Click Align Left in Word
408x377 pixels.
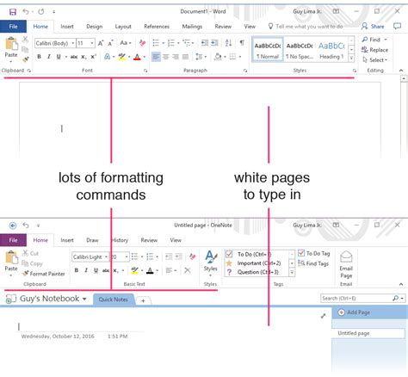(156, 57)
